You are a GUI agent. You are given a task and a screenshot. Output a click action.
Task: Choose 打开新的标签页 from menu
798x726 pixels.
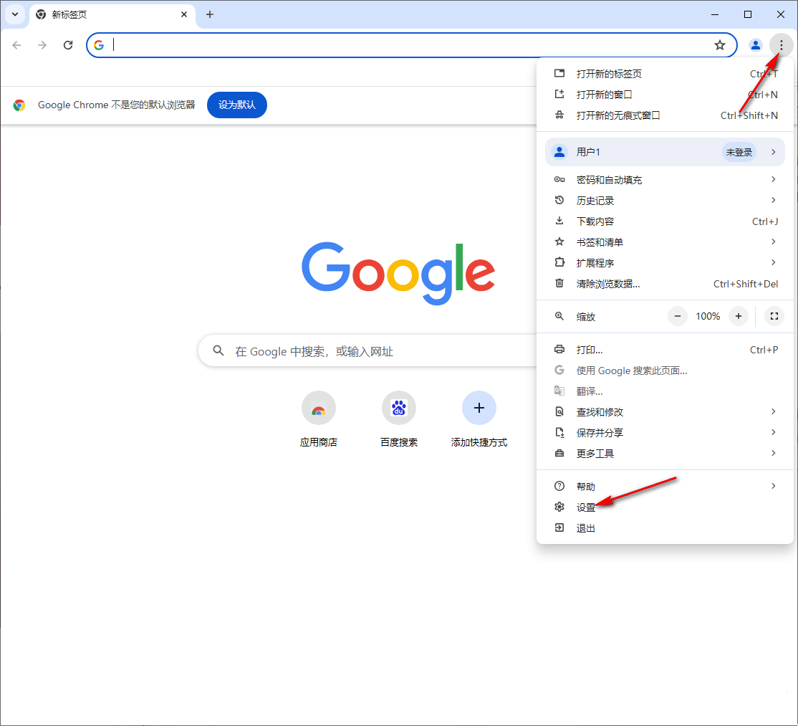[665, 74]
